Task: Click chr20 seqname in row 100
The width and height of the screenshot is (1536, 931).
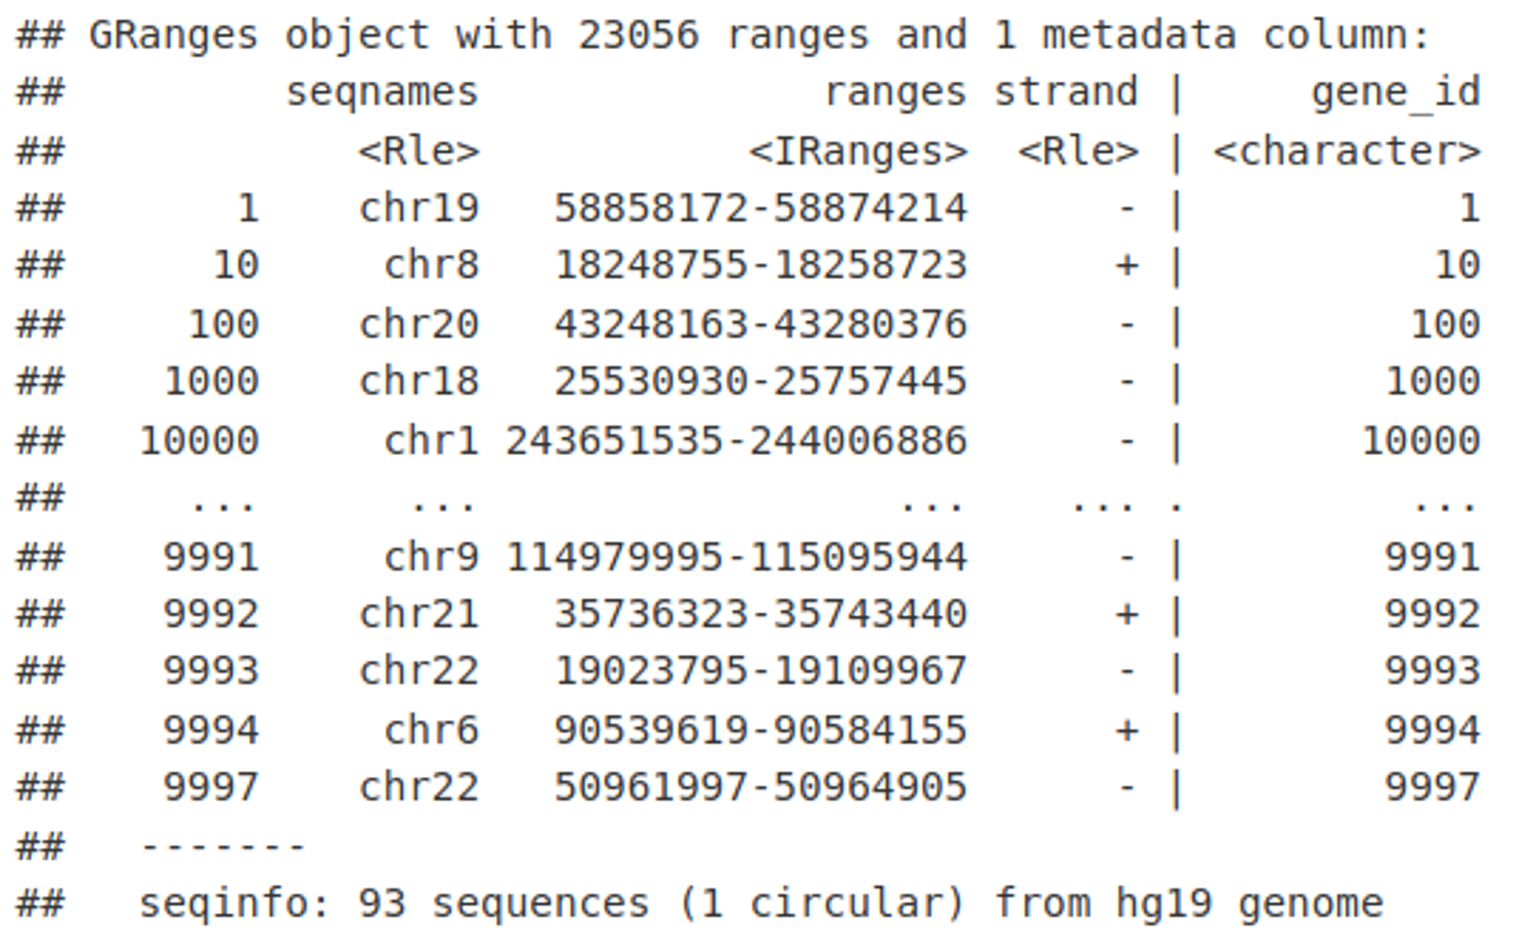Action: tap(419, 325)
